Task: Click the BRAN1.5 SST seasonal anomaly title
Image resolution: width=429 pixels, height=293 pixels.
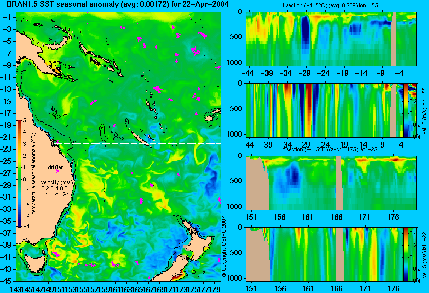Action: tap(118, 4)
